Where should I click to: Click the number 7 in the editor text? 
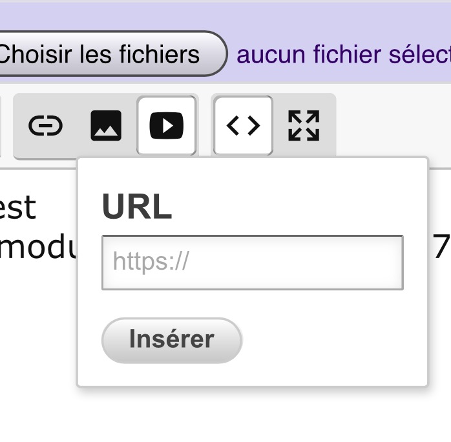[x=441, y=248]
